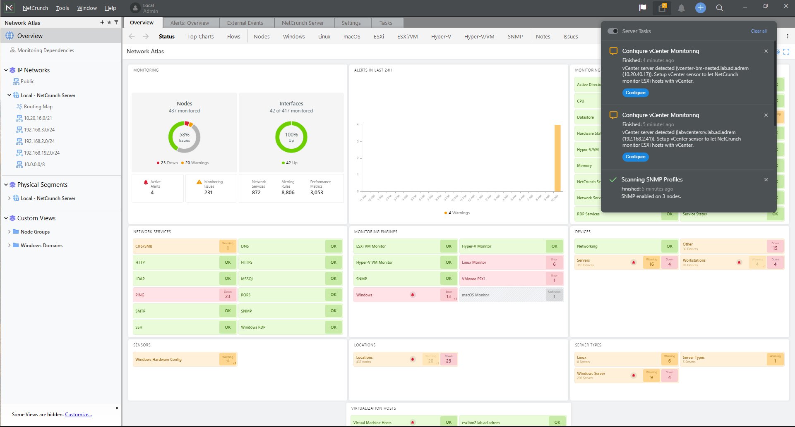The width and height of the screenshot is (795, 427).
Task: Open the filter icon in Network Atlas
Action: pyautogui.click(x=116, y=22)
